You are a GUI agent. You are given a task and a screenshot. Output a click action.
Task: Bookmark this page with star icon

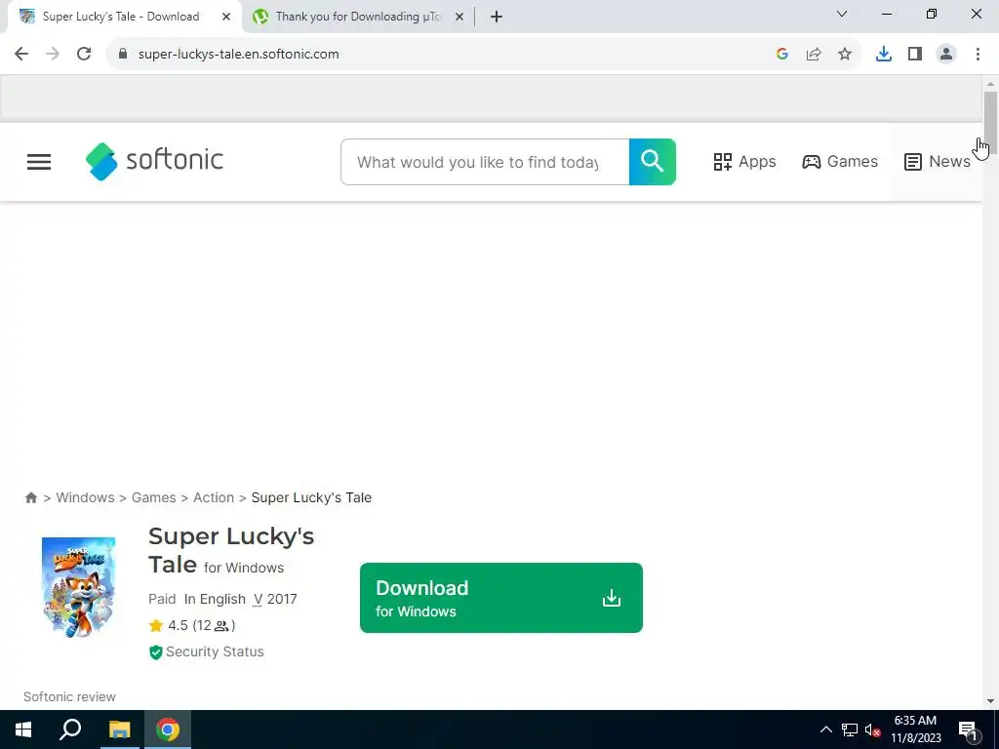(845, 55)
